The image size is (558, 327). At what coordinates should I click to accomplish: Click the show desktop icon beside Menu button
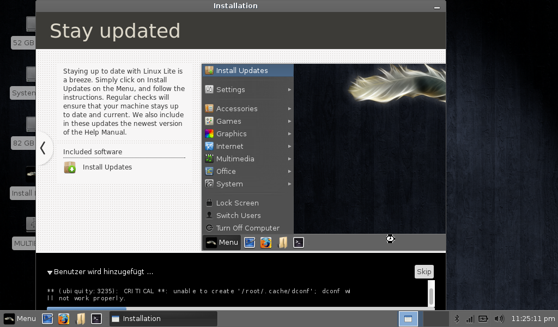point(47,319)
